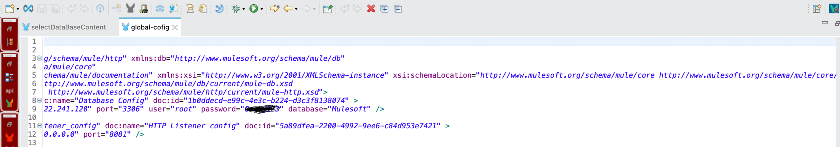Viewport: 840px width, 147px height.
Task: Click line number 13 in the gutter
Action: pyautogui.click(x=32, y=143)
